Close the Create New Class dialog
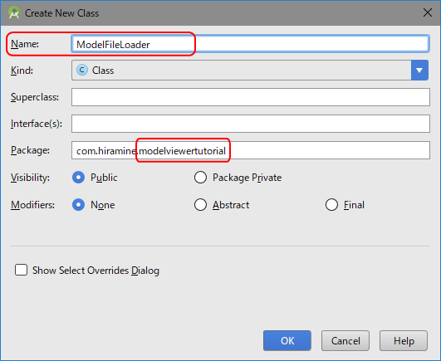This screenshot has width=441, height=361. [x=427, y=12]
